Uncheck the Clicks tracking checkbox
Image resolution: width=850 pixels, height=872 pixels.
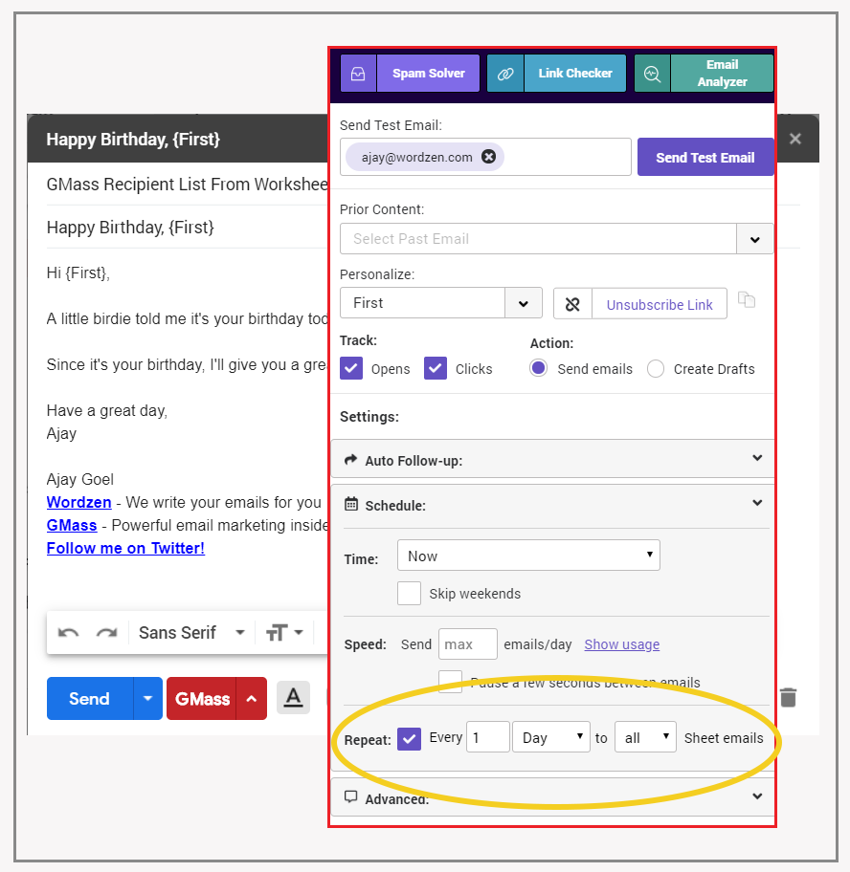[436, 368]
